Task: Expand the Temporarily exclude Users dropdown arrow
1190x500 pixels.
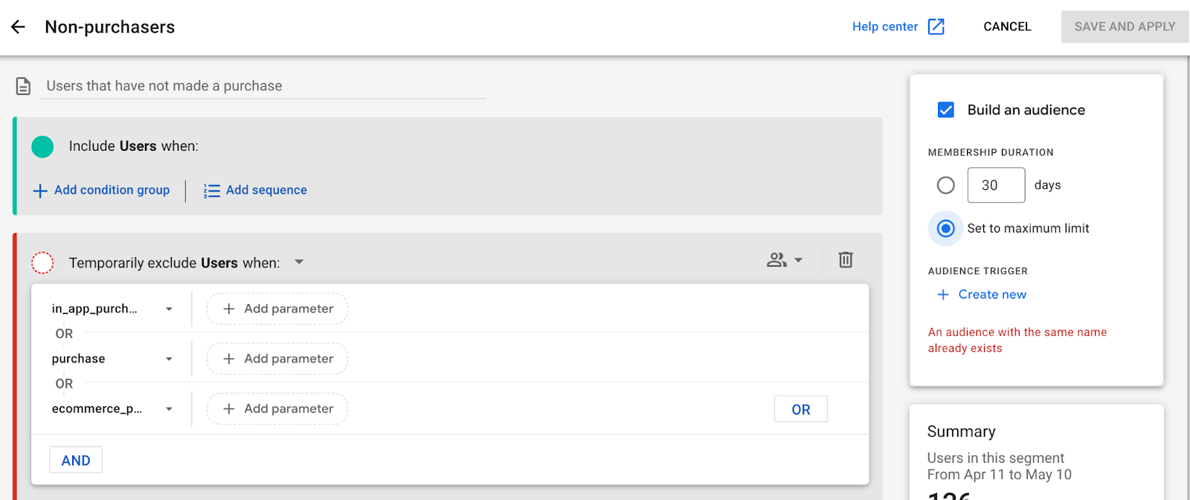Action: click(299, 262)
